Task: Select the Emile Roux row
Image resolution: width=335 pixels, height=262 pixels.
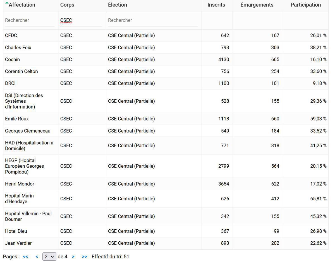Action: (17, 119)
